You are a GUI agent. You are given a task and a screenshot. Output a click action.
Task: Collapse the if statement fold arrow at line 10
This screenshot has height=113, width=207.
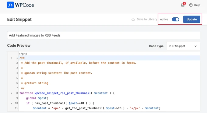coord(12,103)
